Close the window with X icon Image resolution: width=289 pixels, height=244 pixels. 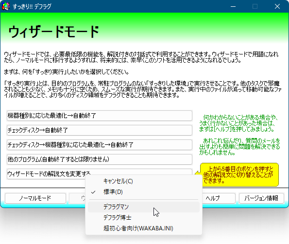(x=277, y=6)
